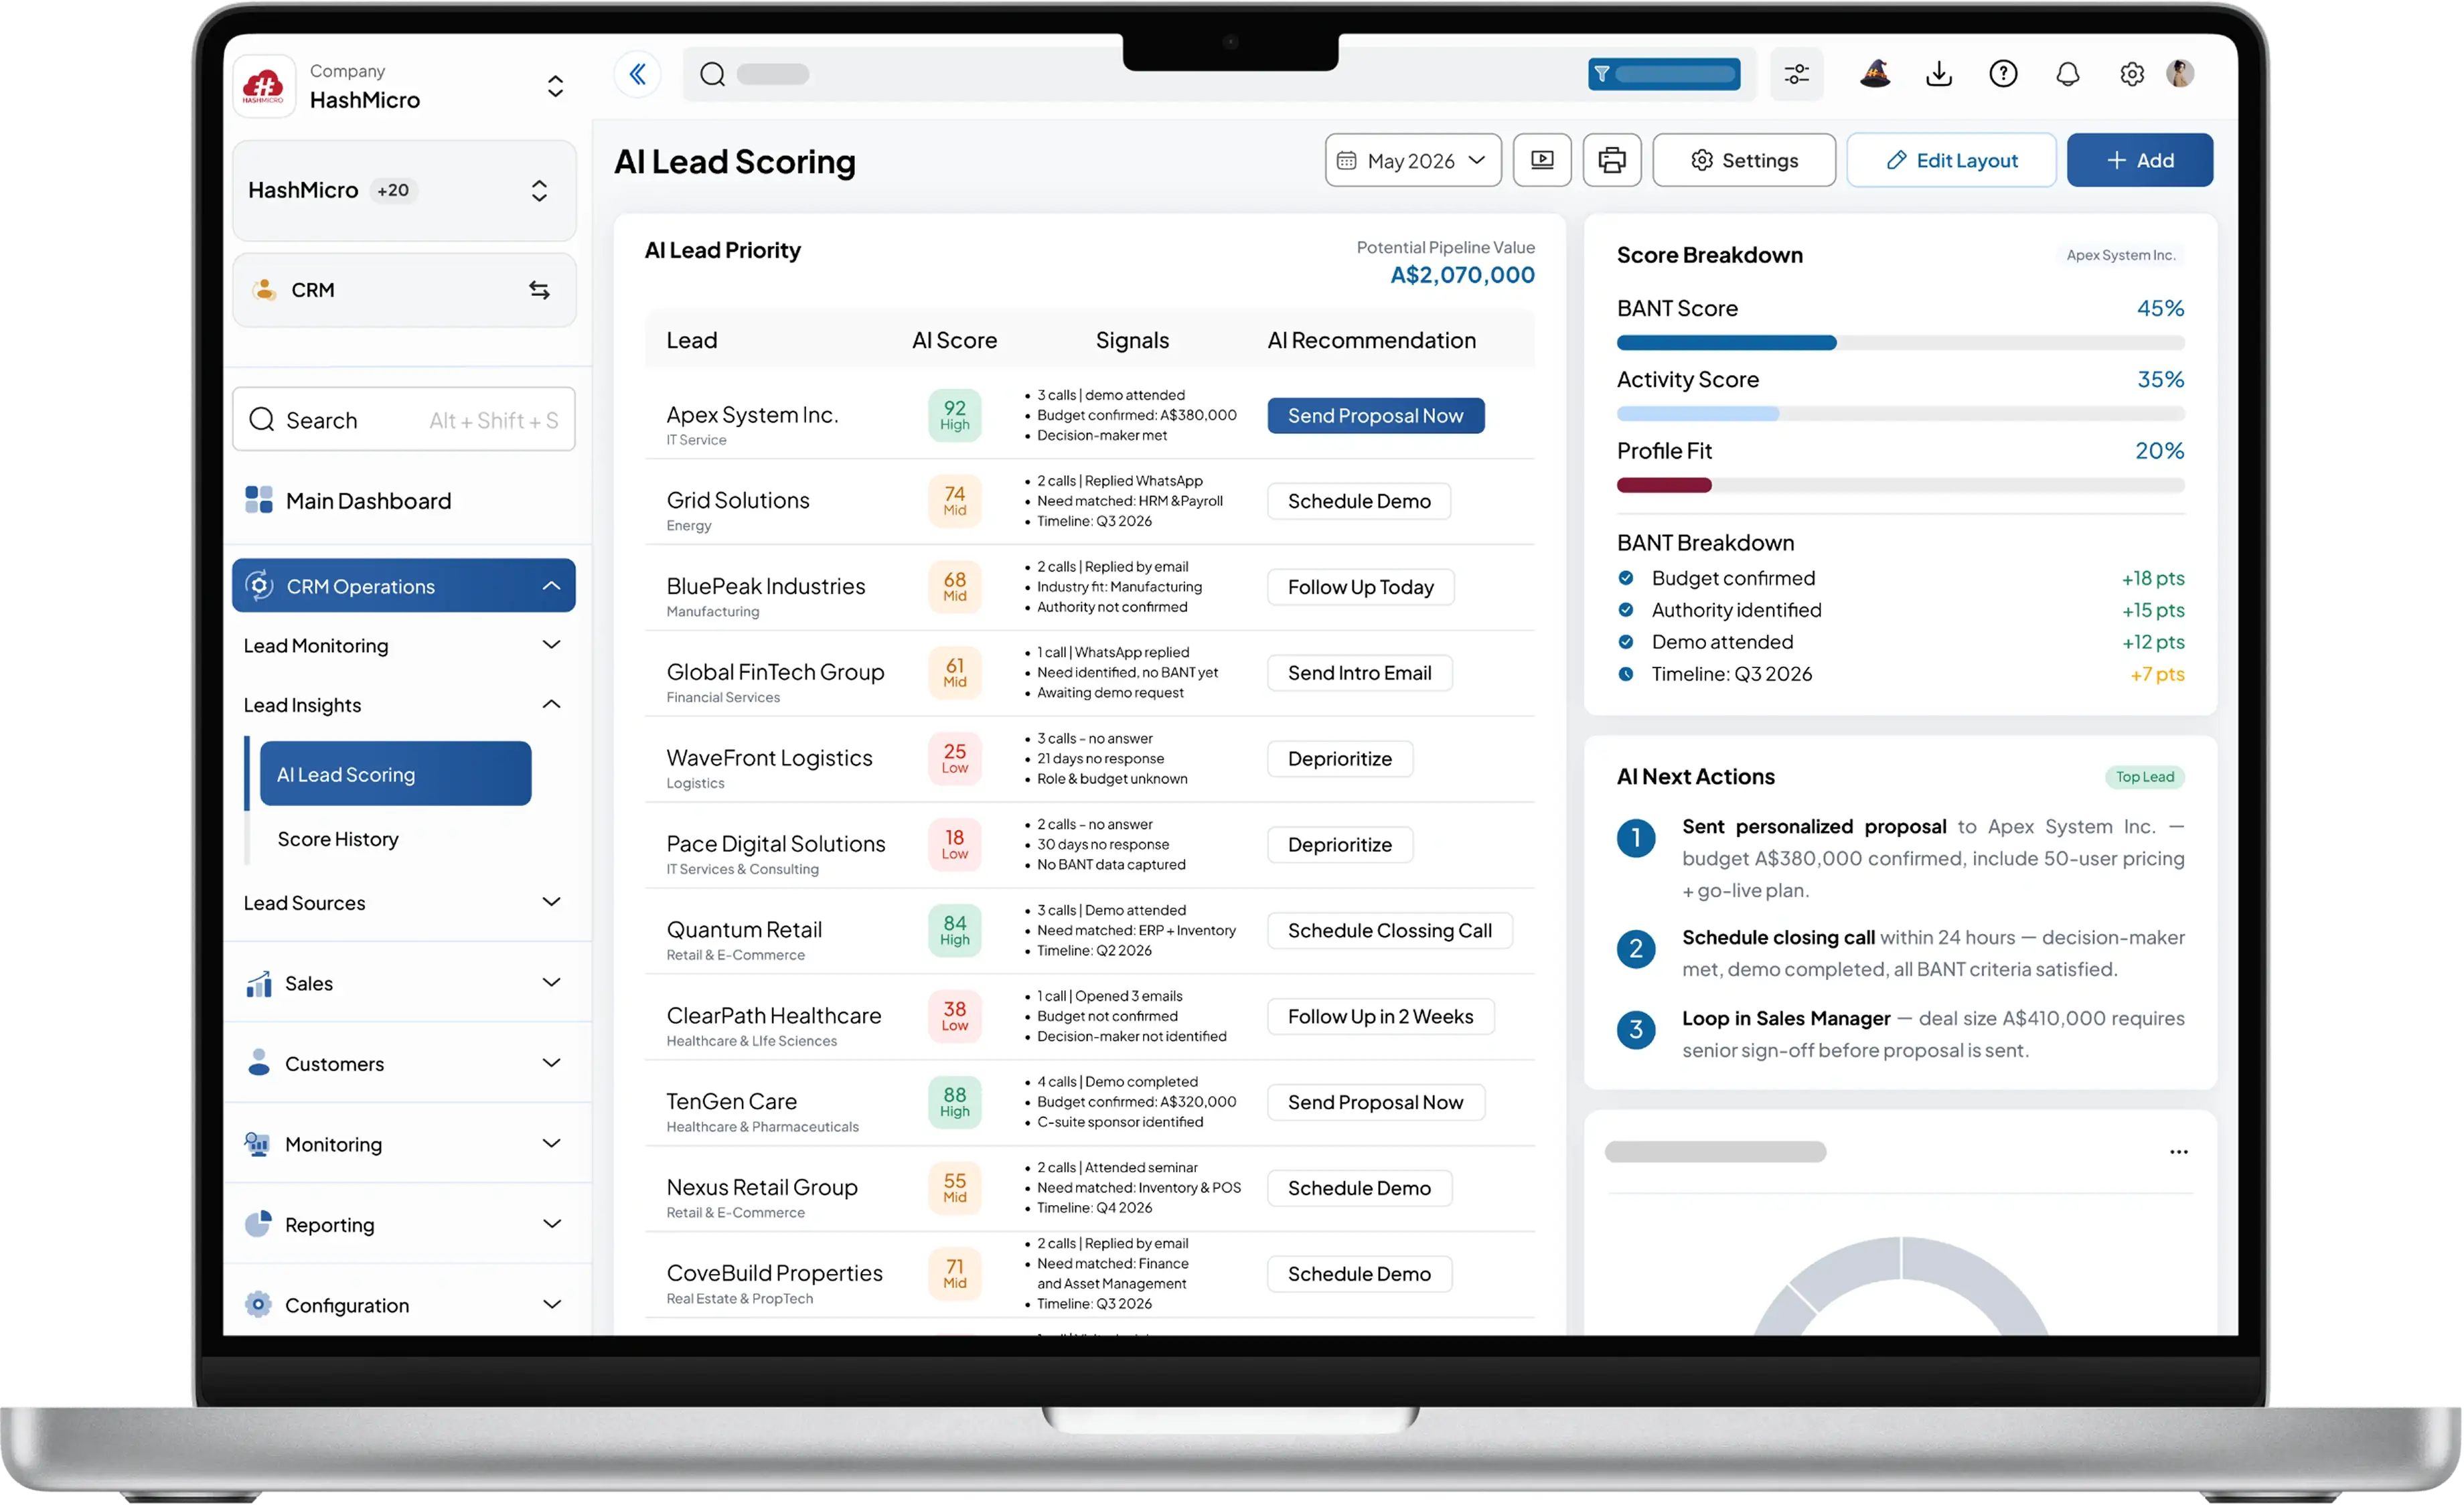Click the Main Dashboard grid icon
Viewport: 2464px width, 1505px height.
pos(259,500)
